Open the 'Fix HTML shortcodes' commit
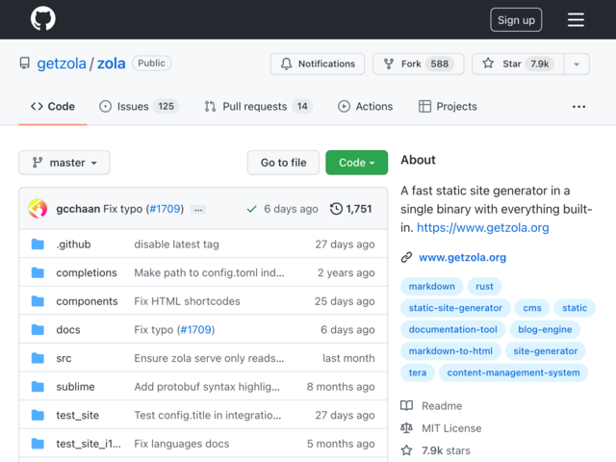 187,301
